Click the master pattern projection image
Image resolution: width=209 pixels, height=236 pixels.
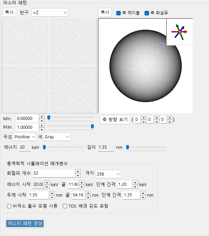click(x=49, y=66)
